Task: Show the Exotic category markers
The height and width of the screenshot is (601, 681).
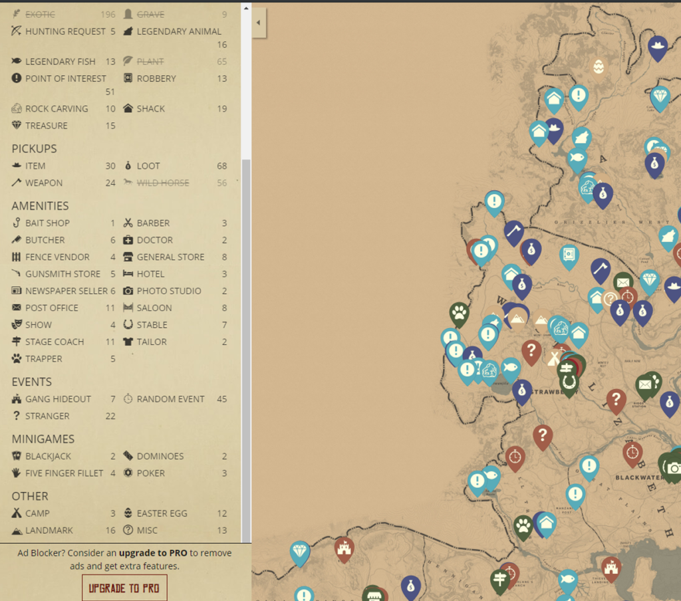Action: 63,15
